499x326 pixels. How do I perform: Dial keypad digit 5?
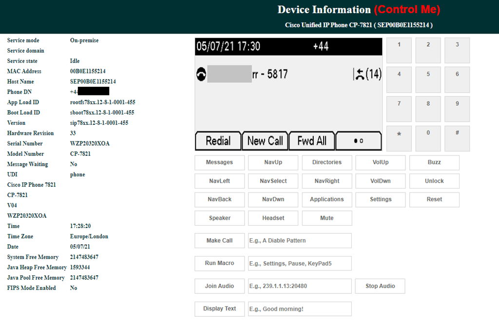coord(428,79)
